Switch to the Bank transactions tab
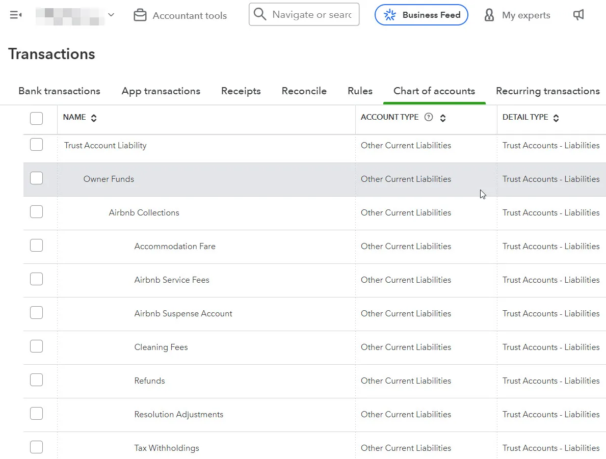 59,91
